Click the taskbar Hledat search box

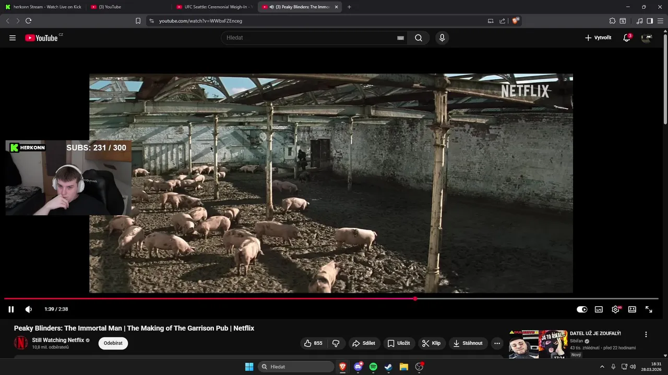coord(296,367)
